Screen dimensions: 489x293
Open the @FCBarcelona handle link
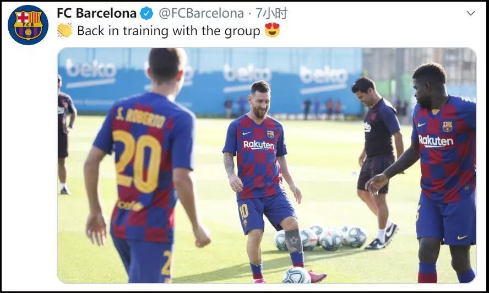pyautogui.click(x=202, y=13)
